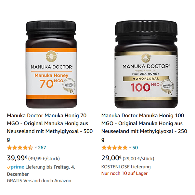Click the 29,00€ price
Screen dimensions: 195x195
111,158
